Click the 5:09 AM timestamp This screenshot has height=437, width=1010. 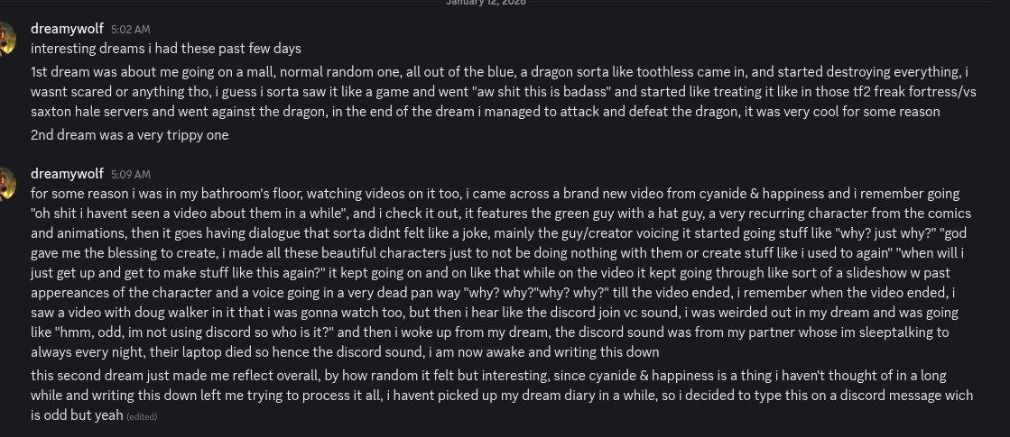pos(130,174)
